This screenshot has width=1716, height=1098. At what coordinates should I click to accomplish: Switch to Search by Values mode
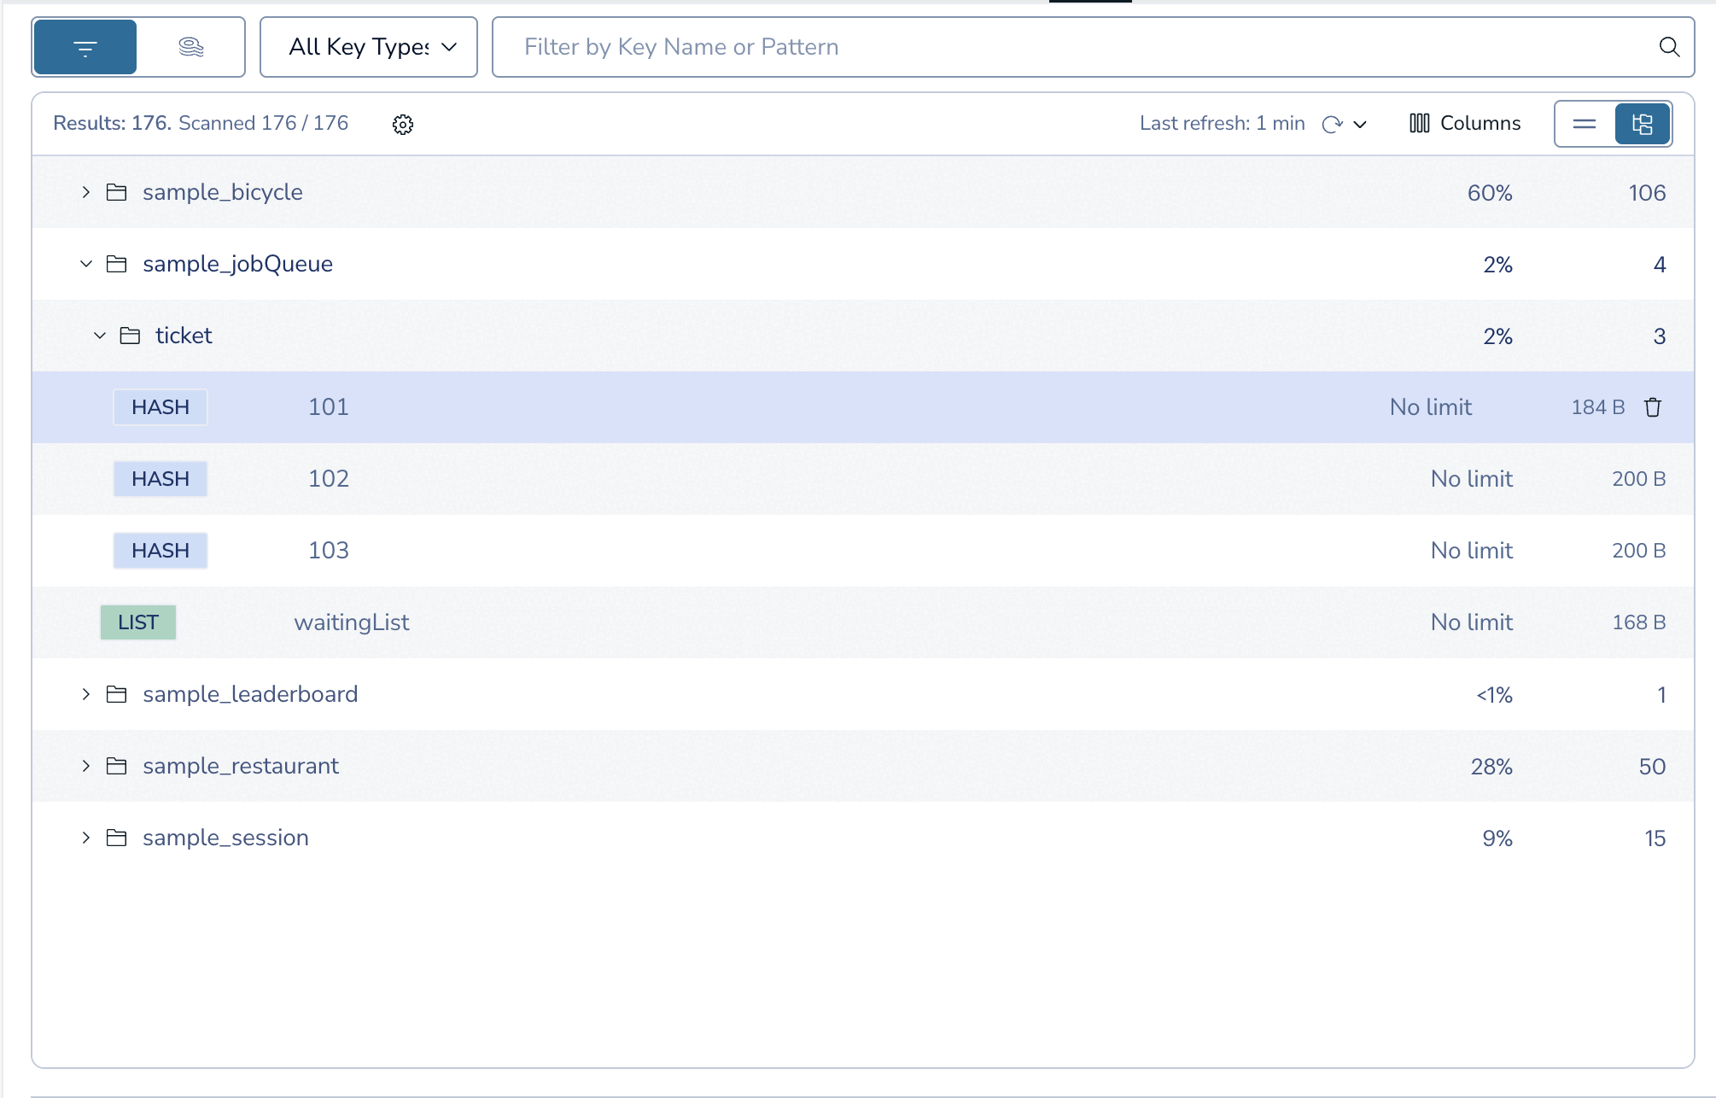click(x=190, y=48)
